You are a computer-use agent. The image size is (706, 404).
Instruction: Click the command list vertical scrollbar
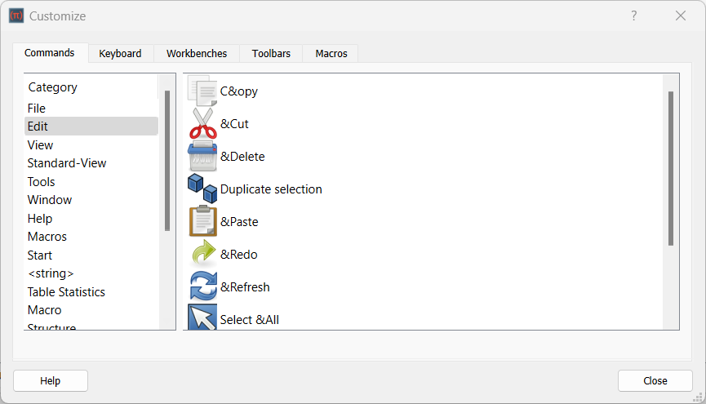pos(671,167)
